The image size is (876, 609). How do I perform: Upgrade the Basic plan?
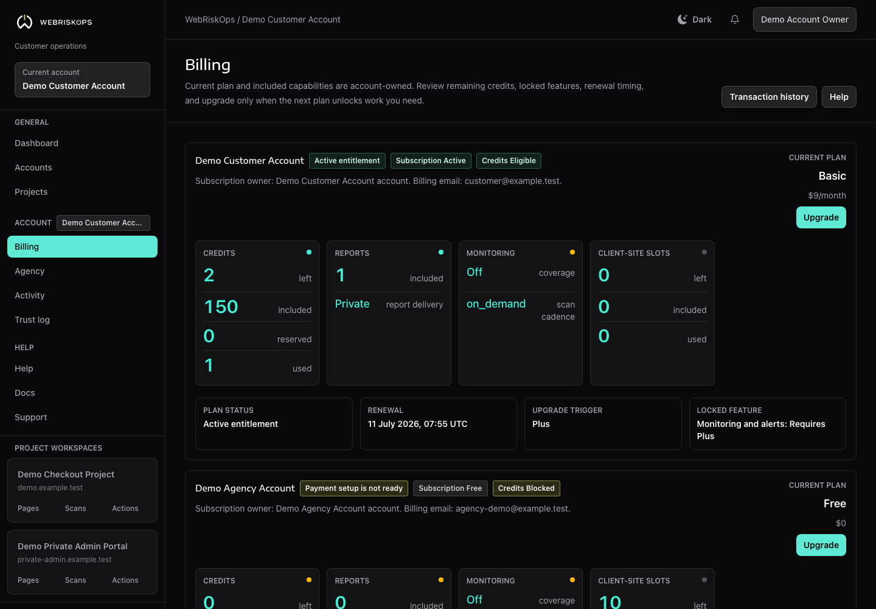(821, 217)
